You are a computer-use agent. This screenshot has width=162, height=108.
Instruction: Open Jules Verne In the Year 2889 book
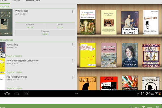click(x=109, y=55)
